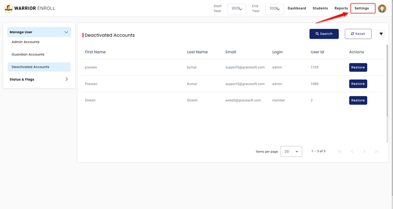Select Admin Accounts in the sidebar

pyautogui.click(x=26, y=42)
